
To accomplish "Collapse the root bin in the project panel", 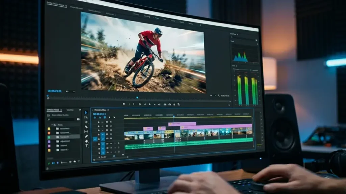I will tap(52, 125).
